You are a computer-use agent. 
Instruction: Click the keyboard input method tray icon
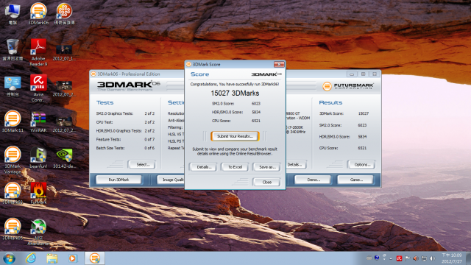pyautogui.click(x=369, y=258)
